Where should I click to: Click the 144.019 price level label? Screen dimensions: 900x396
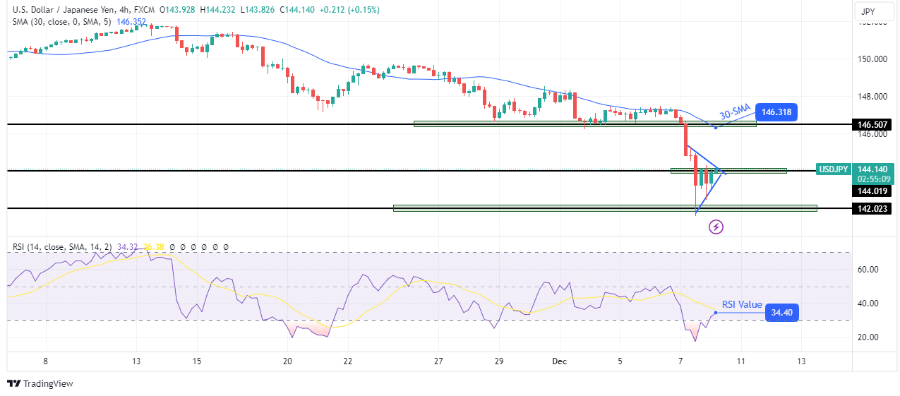tap(872, 191)
